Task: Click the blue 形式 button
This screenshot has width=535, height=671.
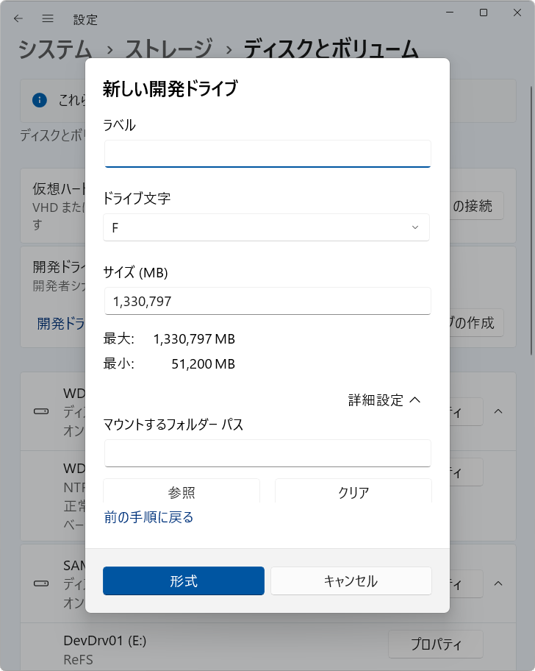Action: [x=183, y=581]
